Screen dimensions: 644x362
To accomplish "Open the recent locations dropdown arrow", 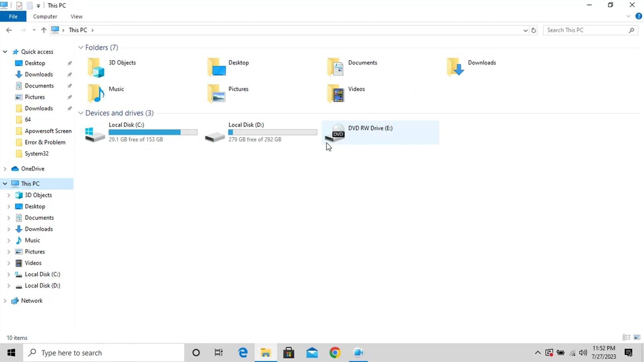I will [x=34, y=30].
